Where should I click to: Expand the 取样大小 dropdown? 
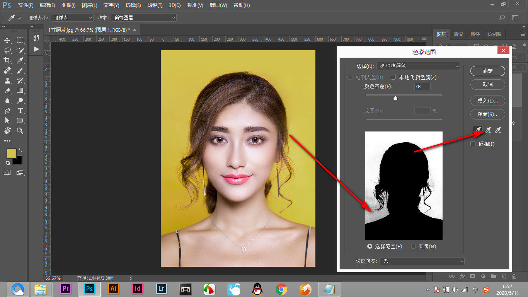point(72,18)
